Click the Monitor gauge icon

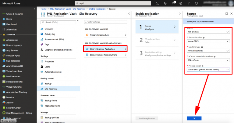4,97
